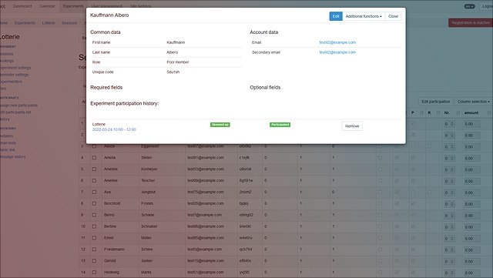Toggle the R checkbox in Ava Jungblut's row
493x278 pixels.
pyautogui.click(x=430, y=193)
